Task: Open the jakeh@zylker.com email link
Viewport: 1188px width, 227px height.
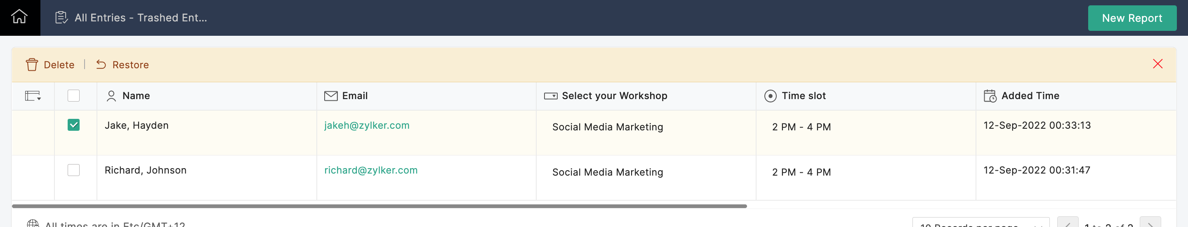Action: click(367, 125)
